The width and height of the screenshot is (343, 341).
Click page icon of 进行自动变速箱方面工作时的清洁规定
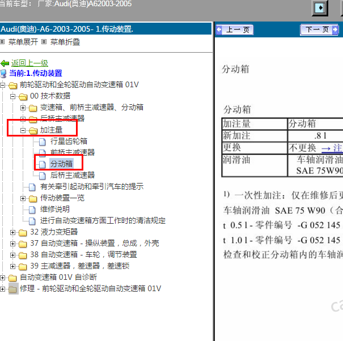[x=32, y=221]
